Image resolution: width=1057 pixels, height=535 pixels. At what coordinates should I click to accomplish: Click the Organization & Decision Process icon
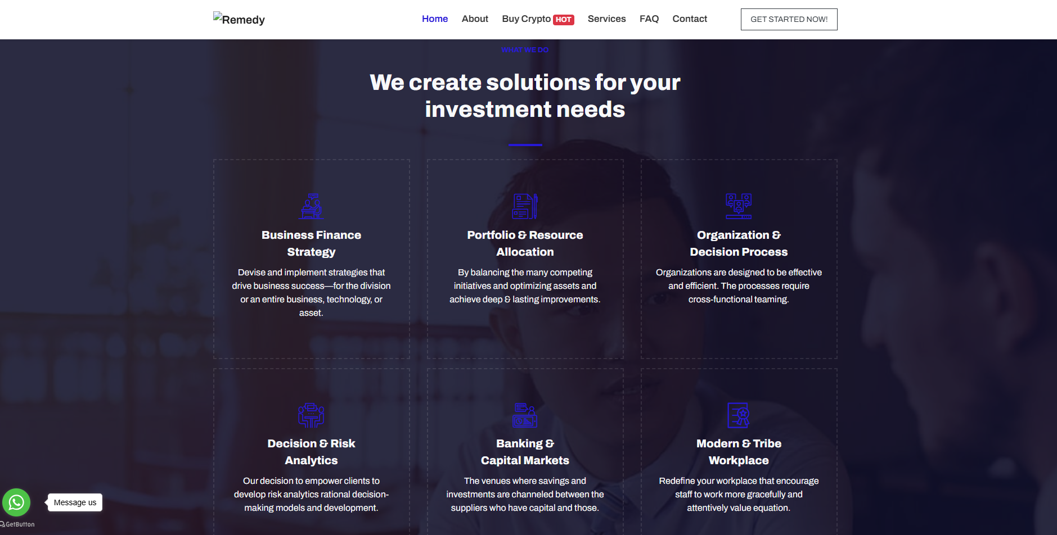[739, 206]
